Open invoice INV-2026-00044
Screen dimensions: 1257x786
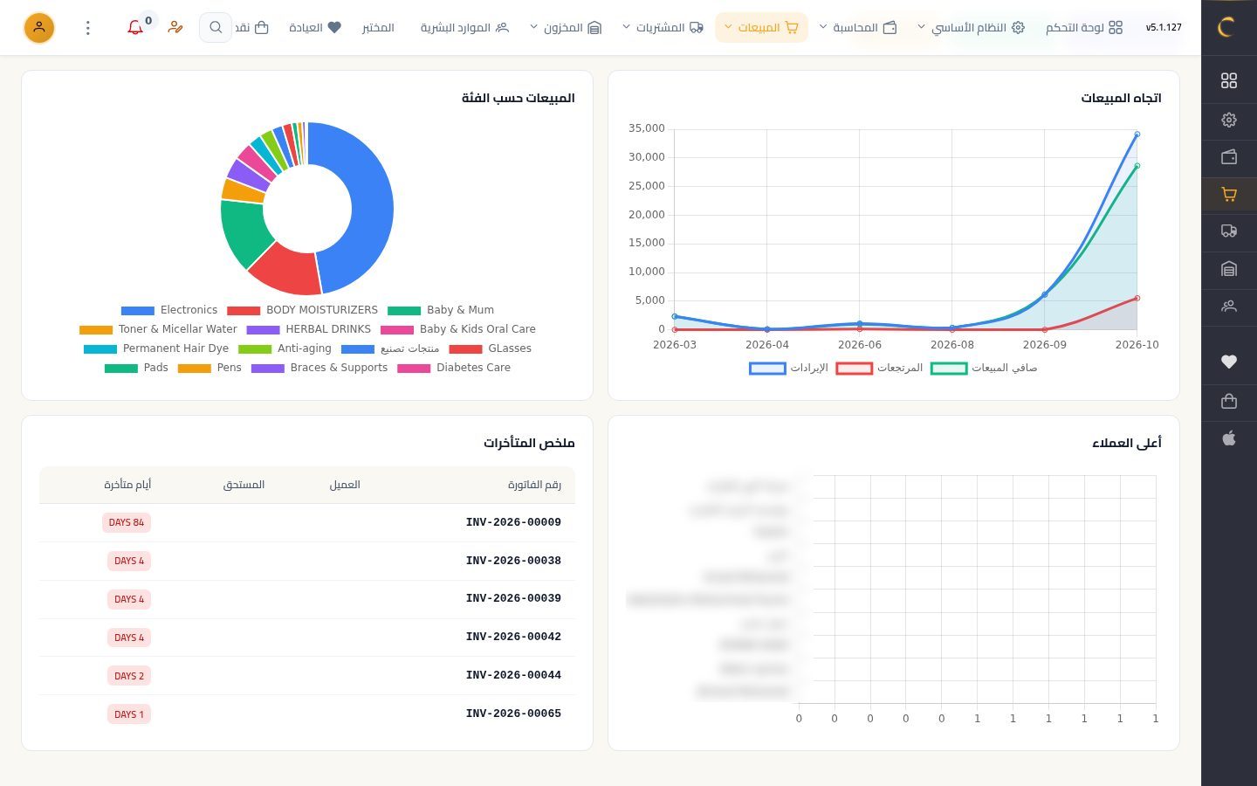[x=513, y=675]
